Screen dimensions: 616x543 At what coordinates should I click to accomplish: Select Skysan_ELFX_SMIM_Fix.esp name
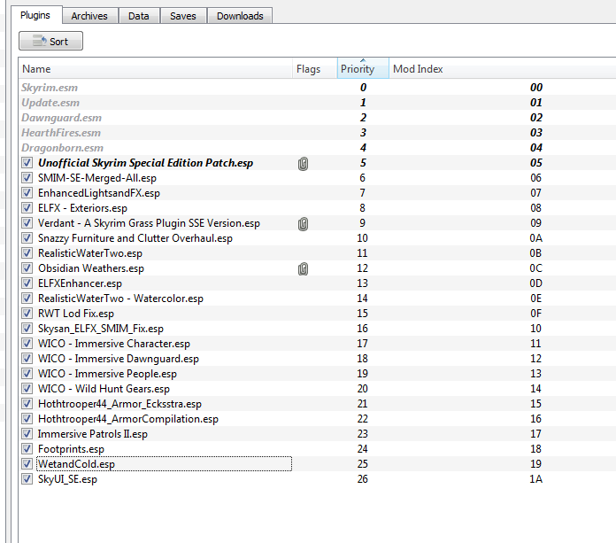(x=101, y=329)
